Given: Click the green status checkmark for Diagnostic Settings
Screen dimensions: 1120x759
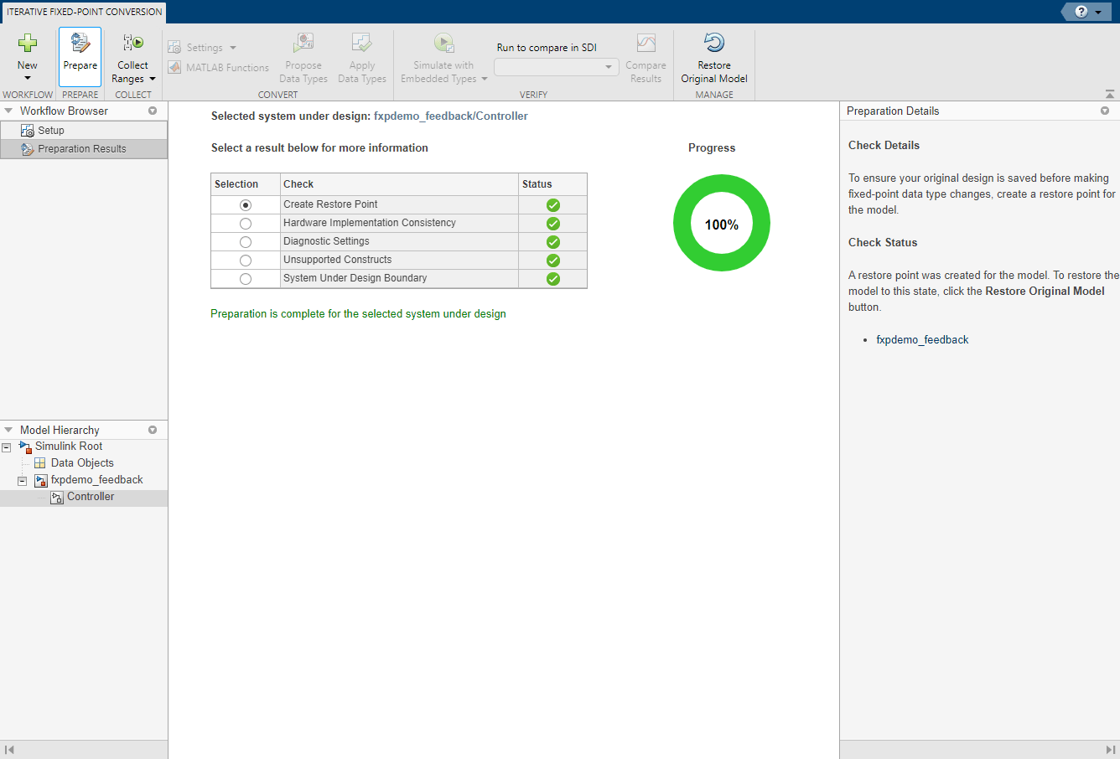Looking at the screenshot, I should click(x=553, y=242).
